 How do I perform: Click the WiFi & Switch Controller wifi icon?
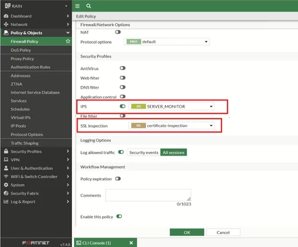pyautogui.click(x=6, y=177)
